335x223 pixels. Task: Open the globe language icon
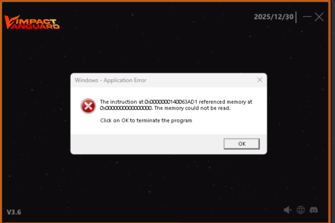pos(301,210)
